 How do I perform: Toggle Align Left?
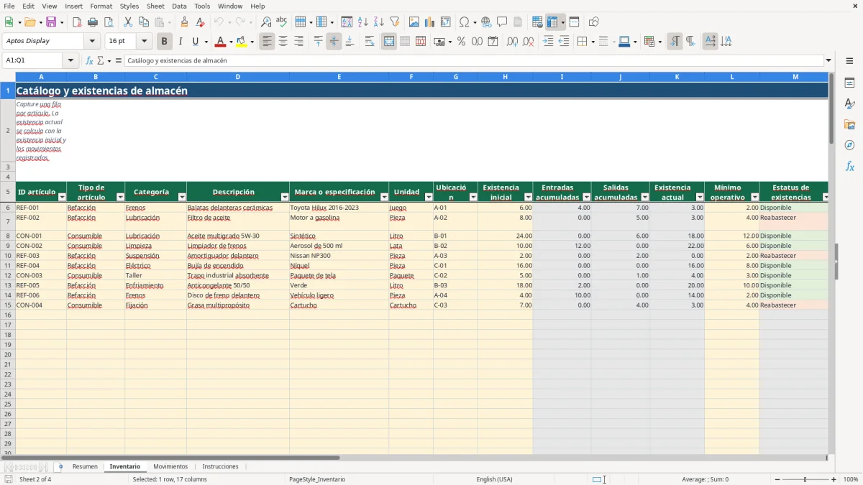click(267, 42)
